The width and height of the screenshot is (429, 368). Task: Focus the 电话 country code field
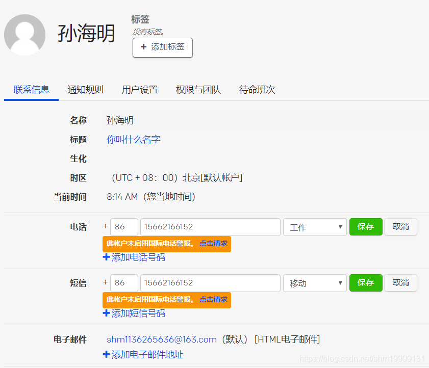click(124, 227)
